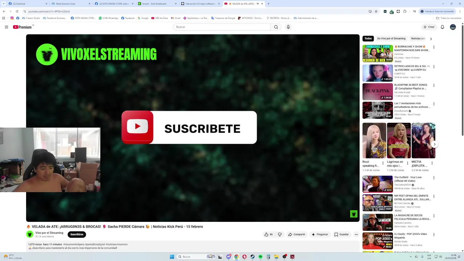Screen dimensions: 464x261
Task: Open Vivo por el Streaming channel name
Action: point(49,233)
